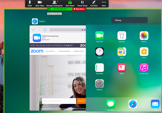Image resolution: width=162 pixels, height=113 pixels.
Task: Click Zoom Partners with Sequoia news link
Action: click(64, 108)
